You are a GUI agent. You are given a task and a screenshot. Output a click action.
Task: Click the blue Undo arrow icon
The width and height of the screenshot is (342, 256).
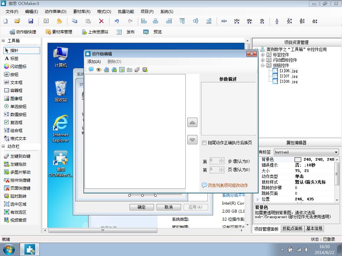point(117,21)
